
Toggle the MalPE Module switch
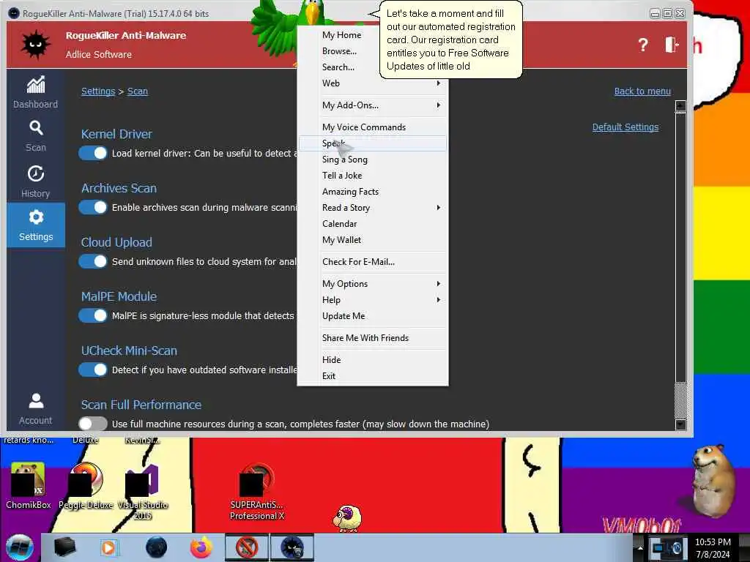point(93,315)
